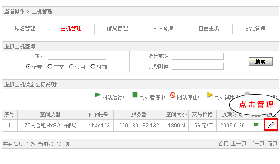This screenshot has height=164, width=280.
Task: Click the pencil manage icon in row 1
Action: point(271,124)
